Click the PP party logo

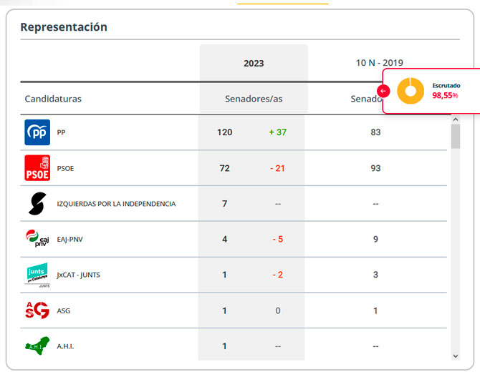37,132
